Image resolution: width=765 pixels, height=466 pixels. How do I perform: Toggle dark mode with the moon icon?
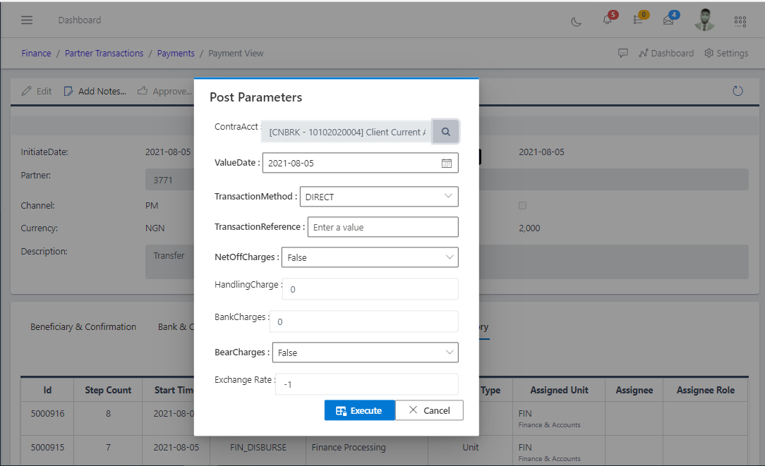[576, 22]
